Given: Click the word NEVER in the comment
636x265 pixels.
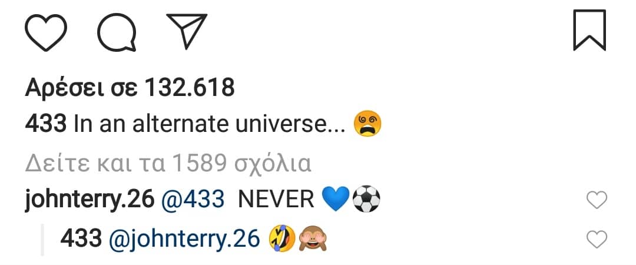Looking at the screenshot, I should (276, 200).
